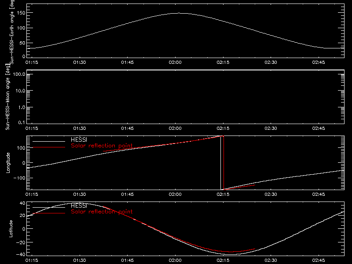Click the Longitude axis label
This screenshot has height=264, width=352.
8,163
